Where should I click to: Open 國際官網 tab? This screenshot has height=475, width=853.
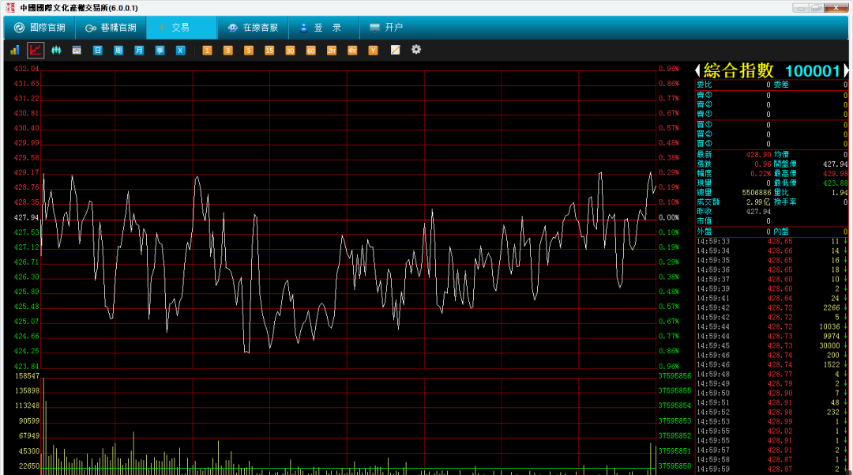39,27
